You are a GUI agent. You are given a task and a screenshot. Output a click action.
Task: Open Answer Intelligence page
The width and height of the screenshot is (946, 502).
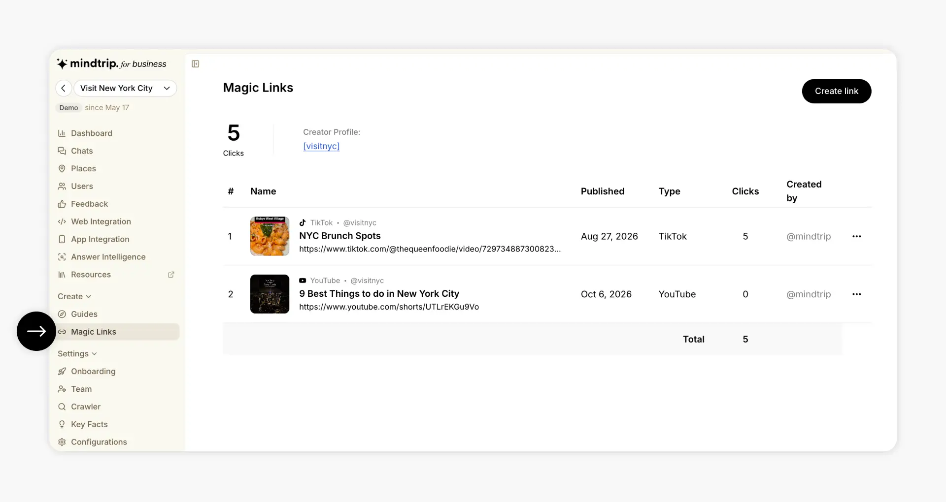[108, 257]
